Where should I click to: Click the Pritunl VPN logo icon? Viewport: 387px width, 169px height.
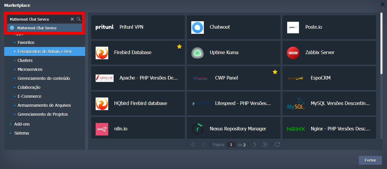[x=105, y=27]
